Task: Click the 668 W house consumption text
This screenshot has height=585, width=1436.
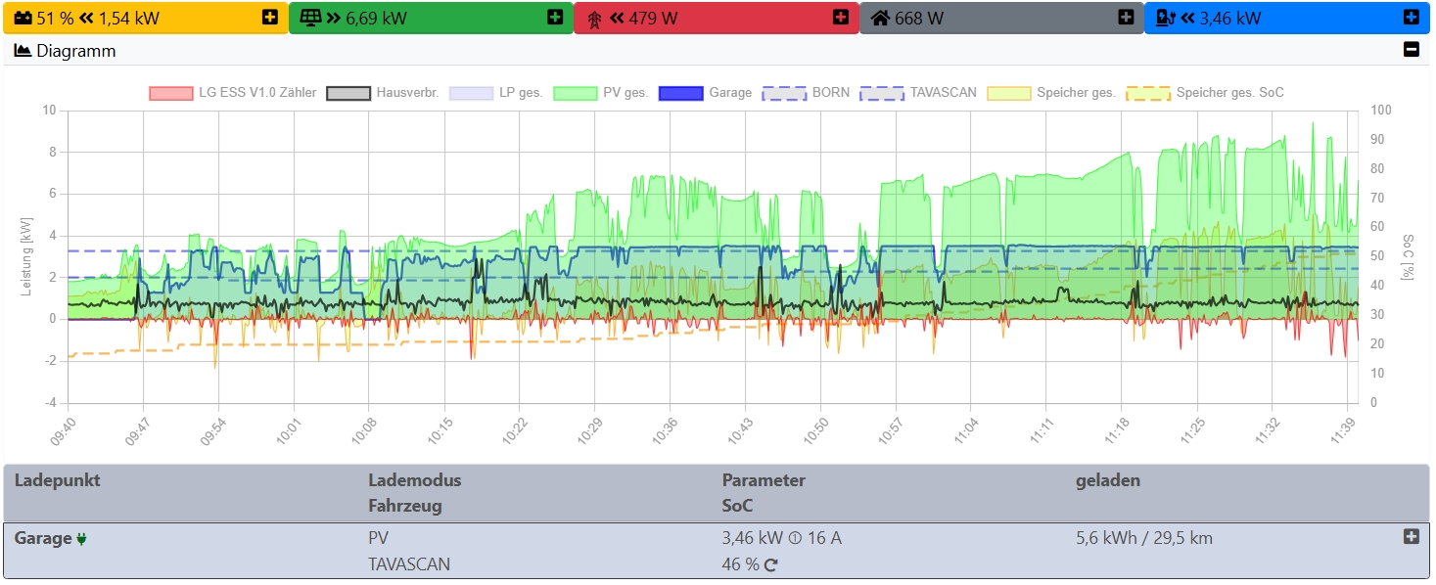Action: [919, 18]
